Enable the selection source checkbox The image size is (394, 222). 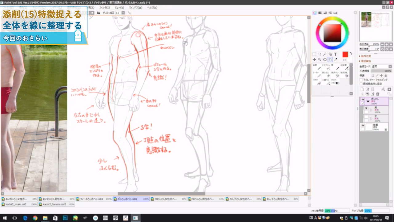click(361, 83)
